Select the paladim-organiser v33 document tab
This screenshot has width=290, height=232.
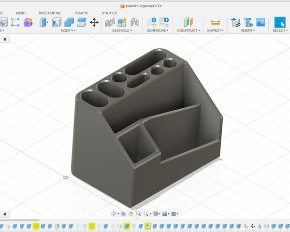(x=141, y=6)
